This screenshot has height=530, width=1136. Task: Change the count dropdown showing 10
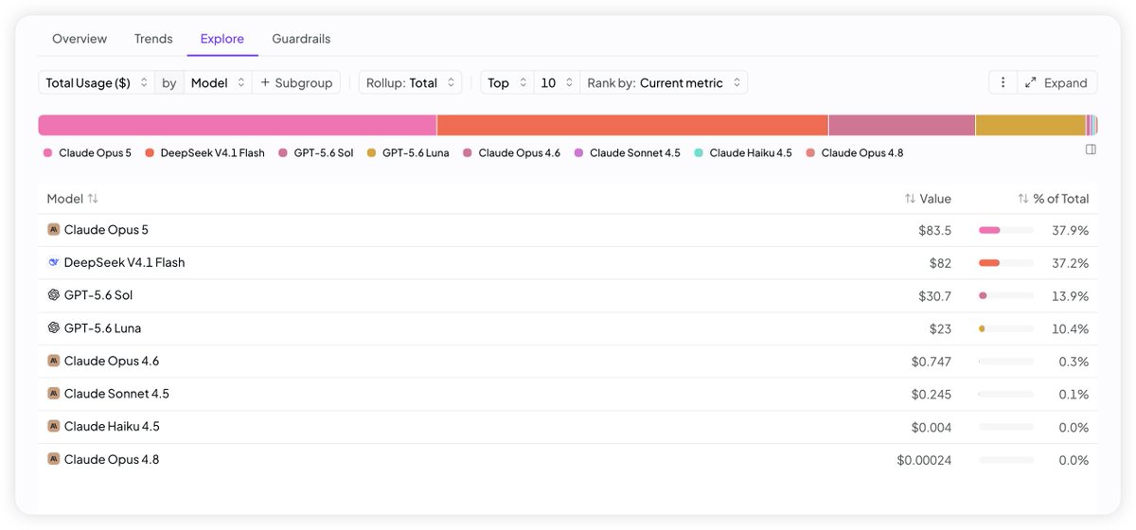point(557,82)
